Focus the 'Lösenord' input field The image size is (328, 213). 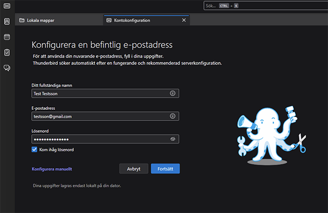point(105,139)
